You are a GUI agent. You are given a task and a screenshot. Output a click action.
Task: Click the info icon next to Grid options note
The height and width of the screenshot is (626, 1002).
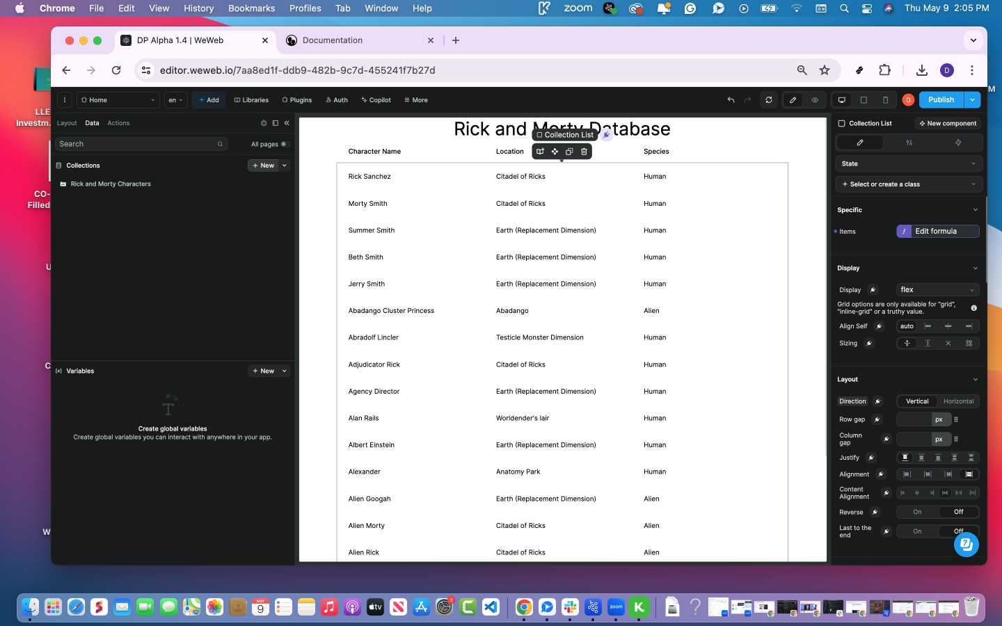pos(973,308)
